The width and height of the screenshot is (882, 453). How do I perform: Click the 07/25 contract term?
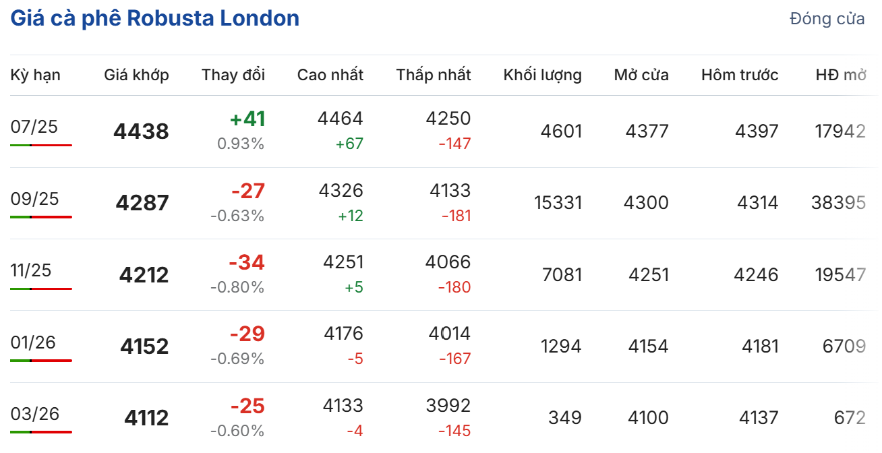point(34,127)
